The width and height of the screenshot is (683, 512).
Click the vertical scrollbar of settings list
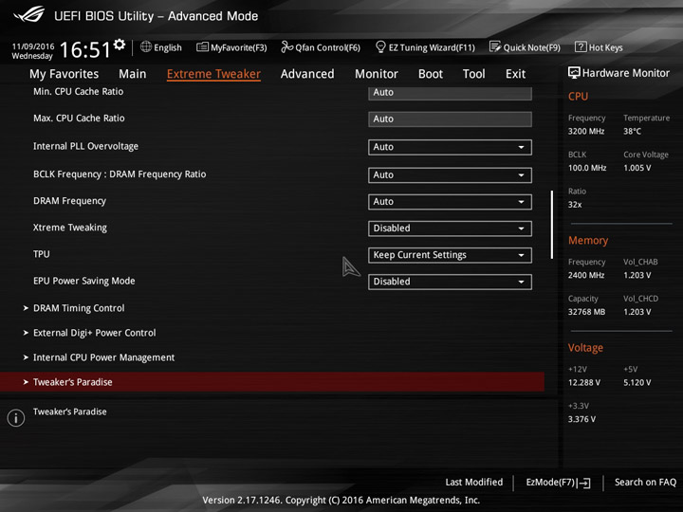552,225
